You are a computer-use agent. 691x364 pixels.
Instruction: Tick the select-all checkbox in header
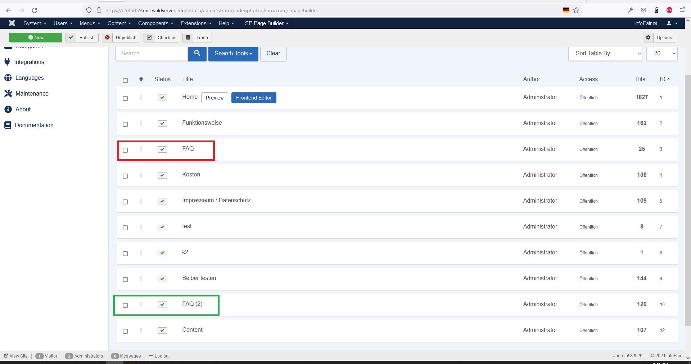point(125,80)
